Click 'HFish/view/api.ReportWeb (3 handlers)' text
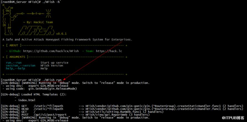The width and height of the screenshot is (247, 122). pos(117,115)
